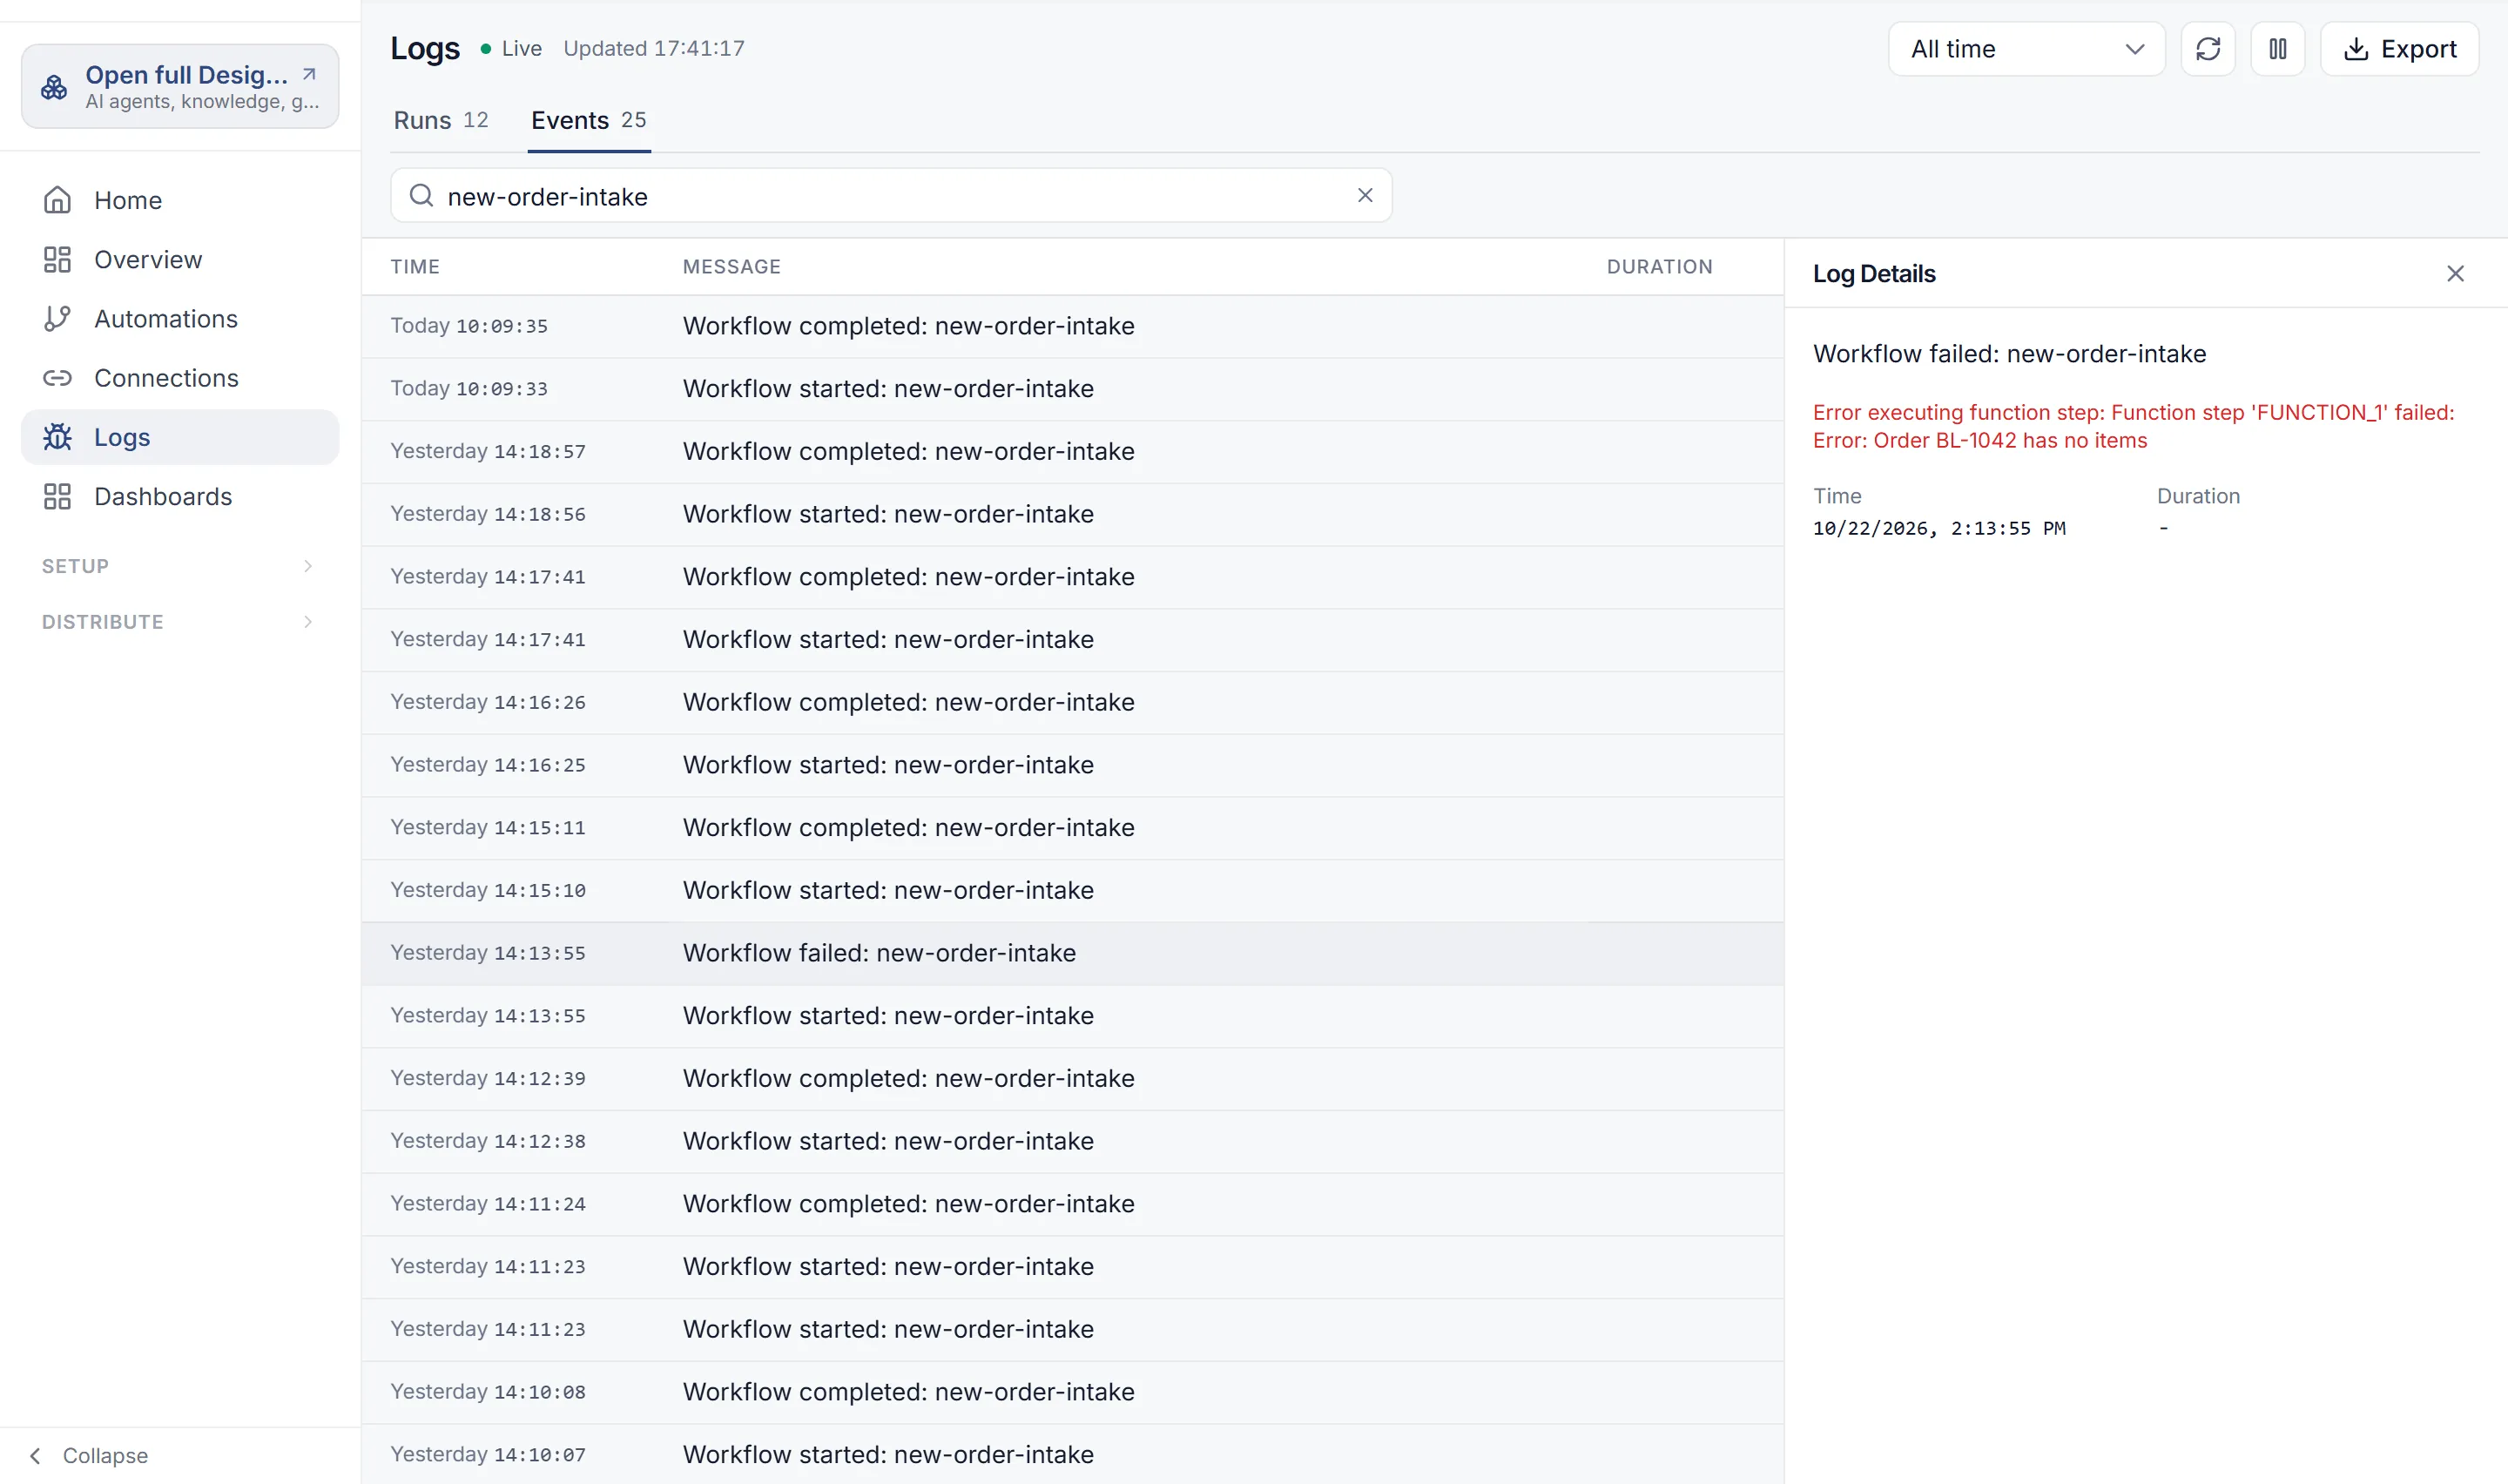
Task: Select the Today 10:09:33 Workflow started row
Action: click(1073, 389)
